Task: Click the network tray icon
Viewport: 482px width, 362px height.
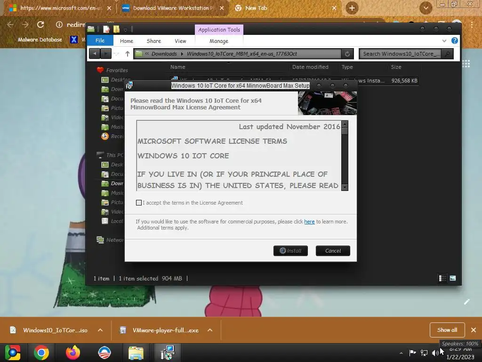Action: pos(424,353)
